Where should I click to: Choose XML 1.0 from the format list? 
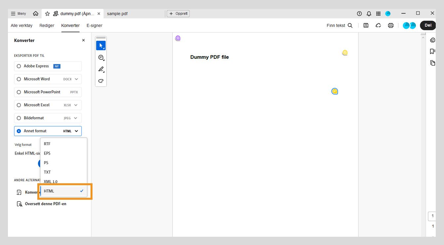coord(63,182)
